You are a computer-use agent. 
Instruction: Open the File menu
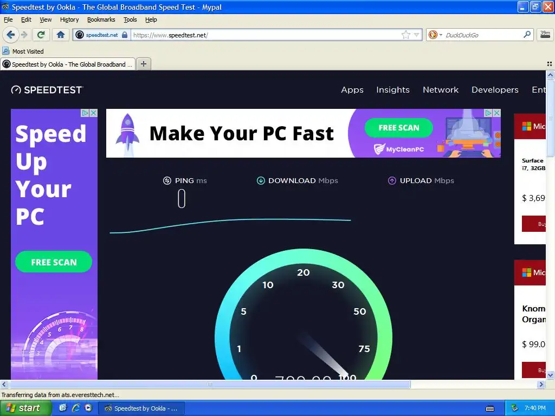pos(8,19)
